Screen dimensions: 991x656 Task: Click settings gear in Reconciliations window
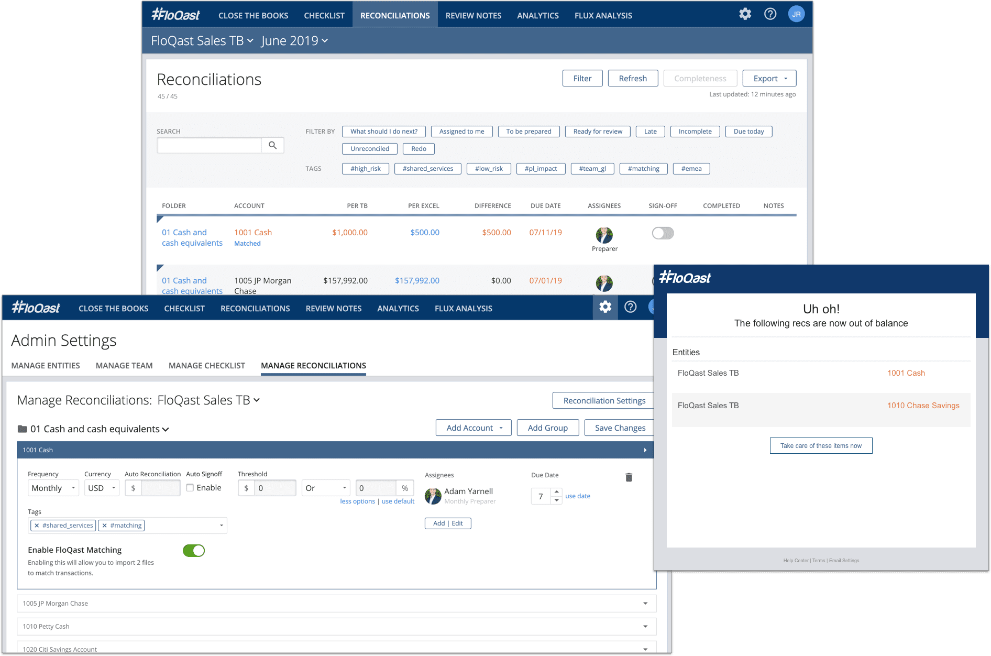click(x=745, y=14)
